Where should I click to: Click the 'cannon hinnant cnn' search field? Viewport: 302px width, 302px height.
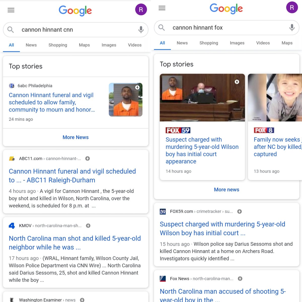(x=75, y=30)
